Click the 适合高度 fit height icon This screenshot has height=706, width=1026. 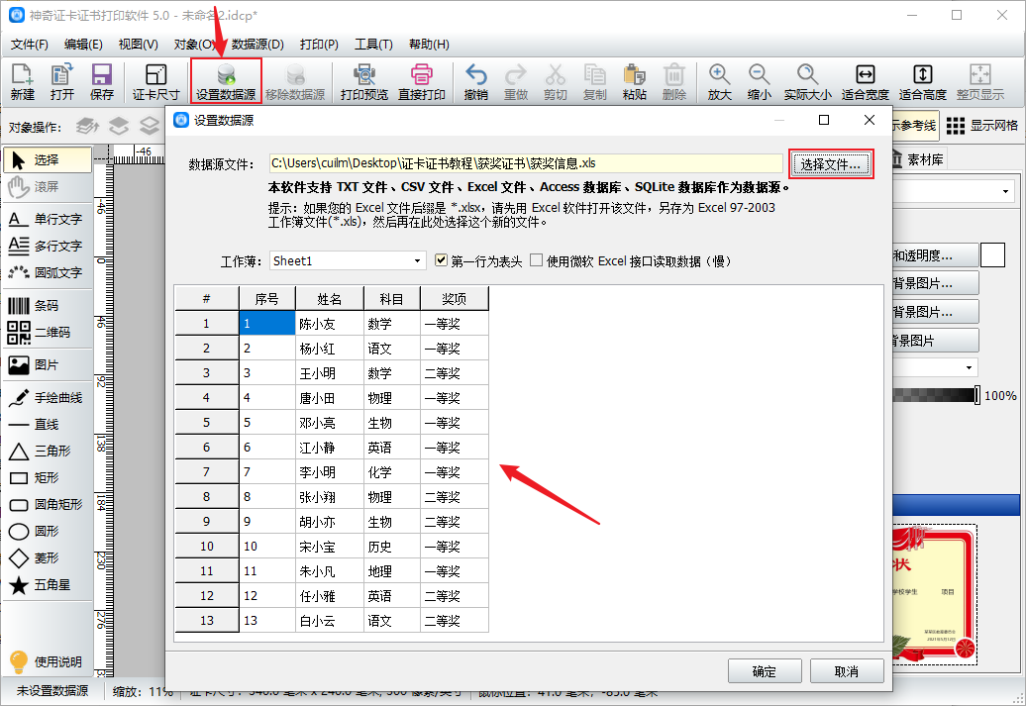point(923,82)
